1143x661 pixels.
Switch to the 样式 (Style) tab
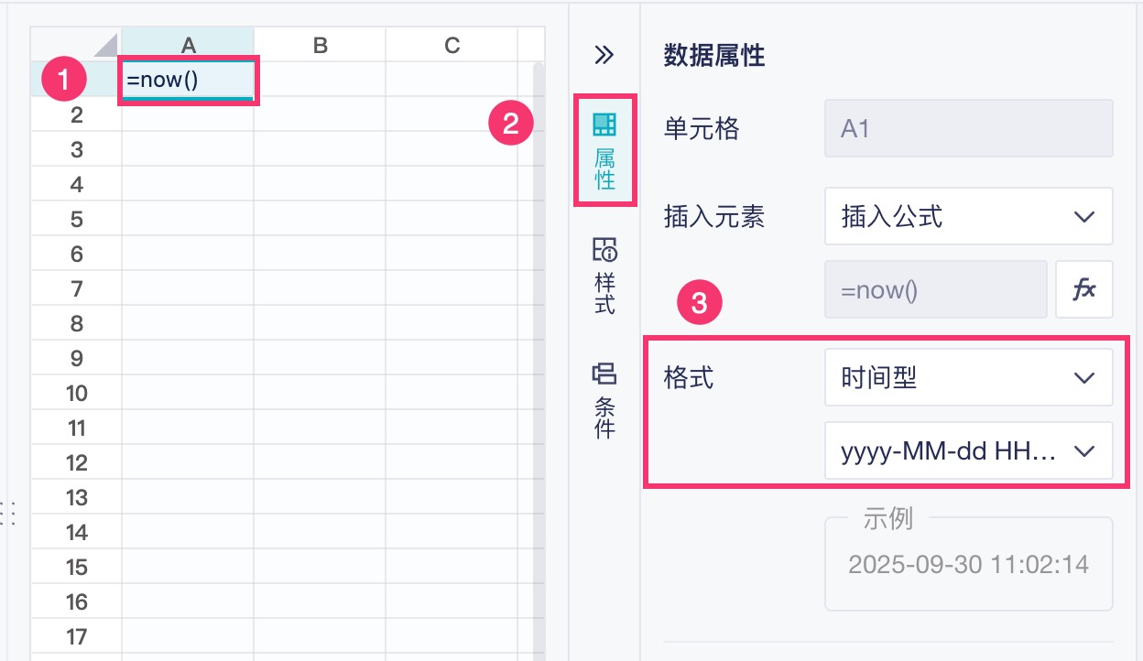pyautogui.click(x=604, y=276)
